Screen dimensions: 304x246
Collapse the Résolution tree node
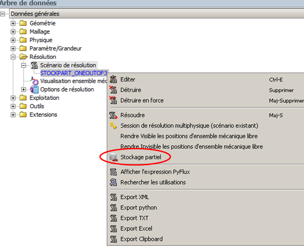click(x=13, y=57)
